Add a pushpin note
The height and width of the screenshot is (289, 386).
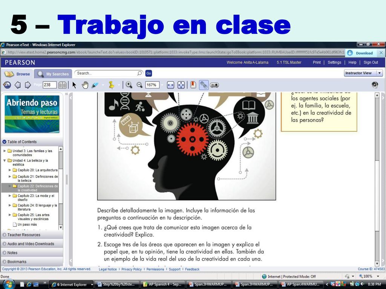pos(112,85)
